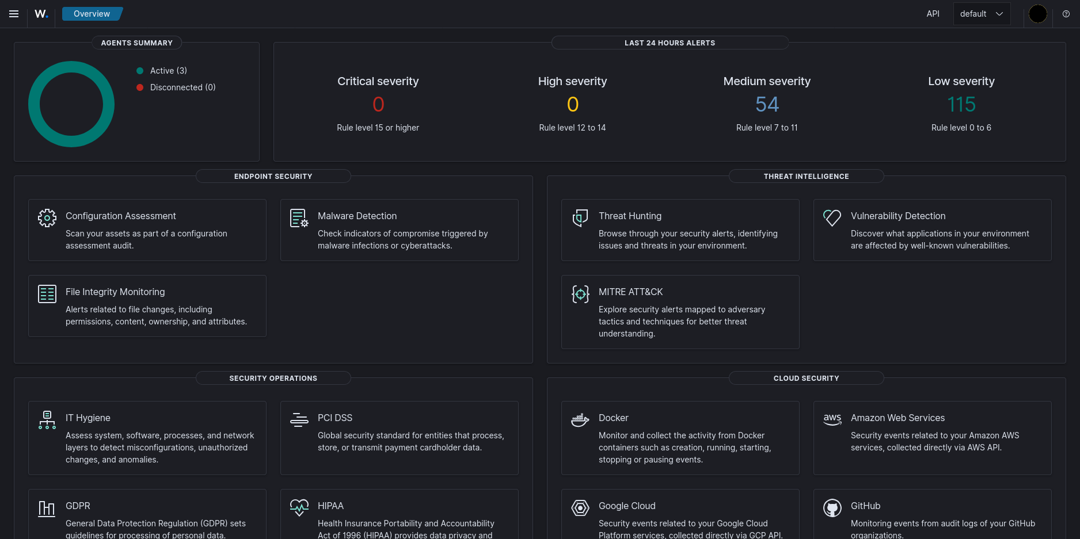The height and width of the screenshot is (539, 1080).
Task: Click the PCI DSS lines icon
Action: (299, 420)
